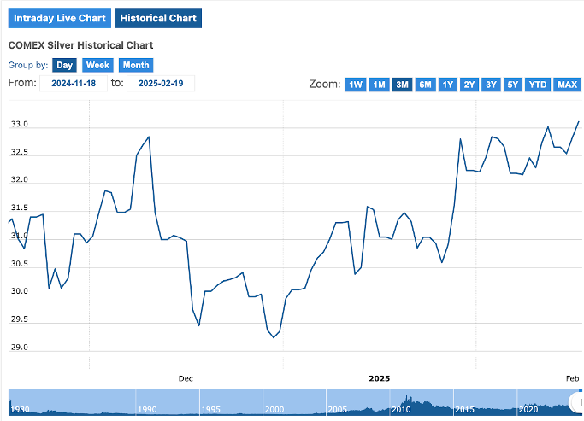Click the To date field 2025-02-19

click(x=161, y=83)
